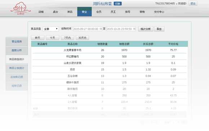
Task: Open the 店铺 nav tab
Action: (x=41, y=12)
